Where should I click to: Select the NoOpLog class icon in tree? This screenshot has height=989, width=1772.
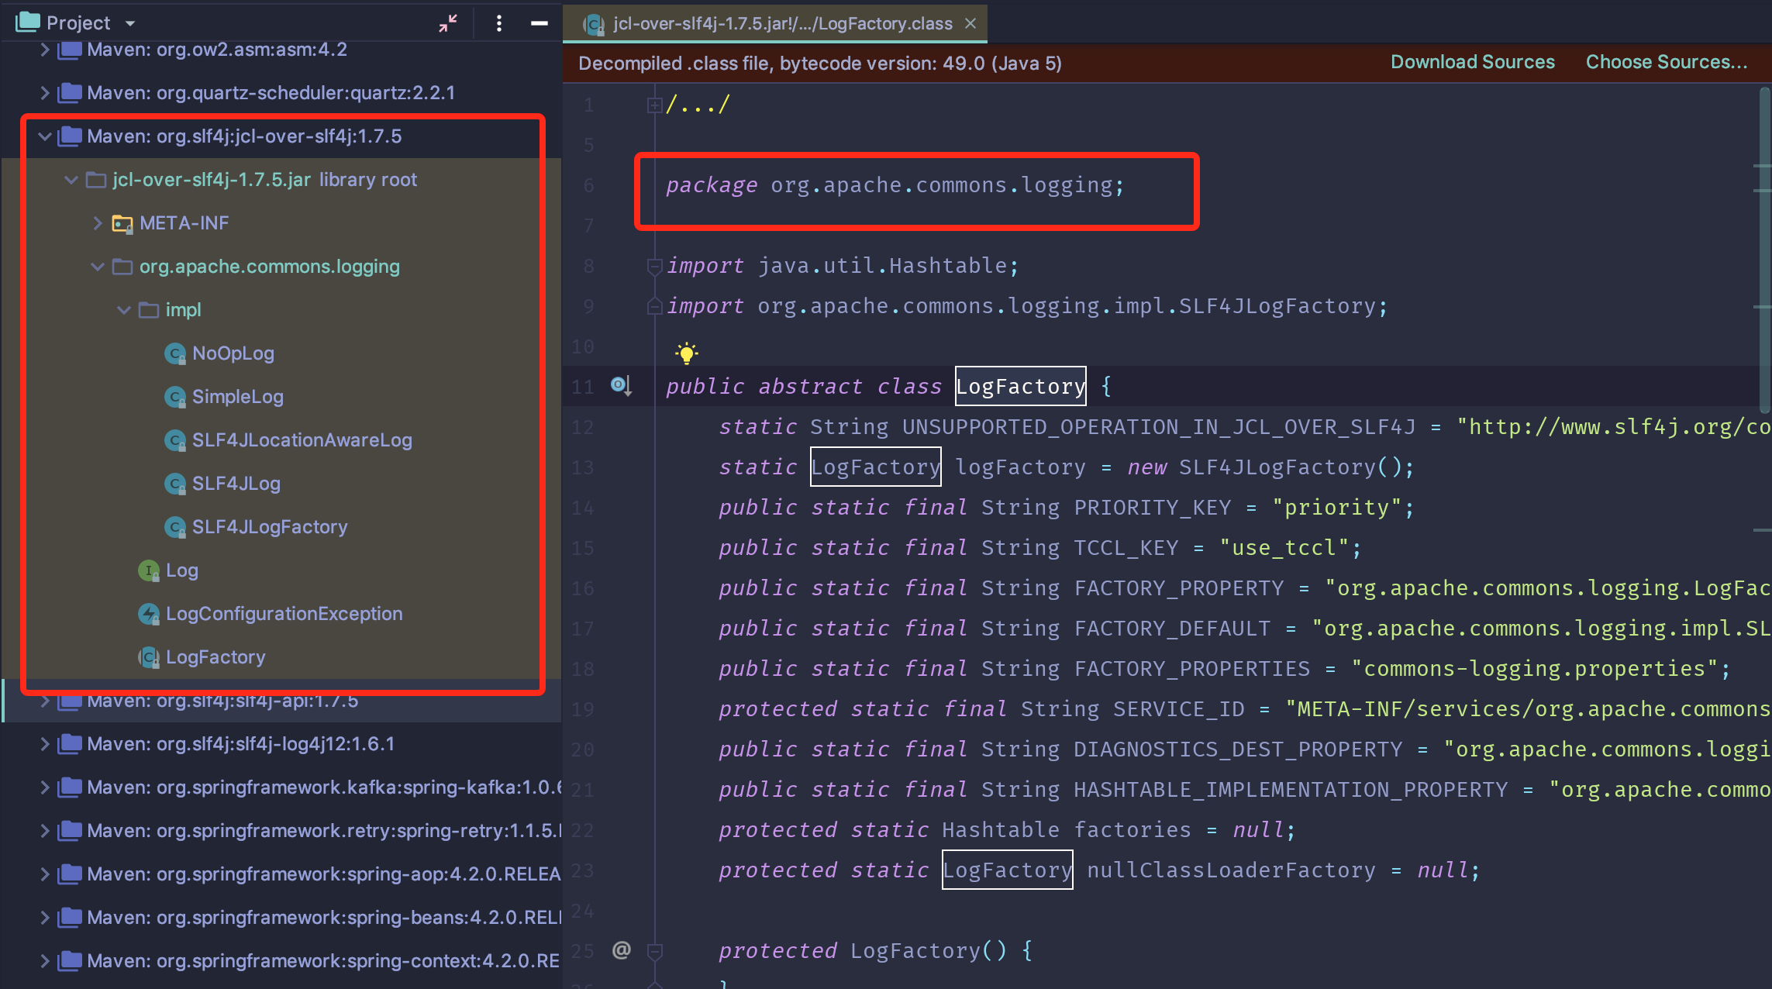[175, 353]
